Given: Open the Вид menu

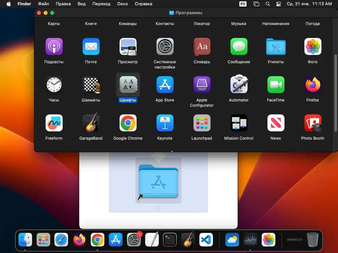Looking at the screenshot, I should point(82,4).
